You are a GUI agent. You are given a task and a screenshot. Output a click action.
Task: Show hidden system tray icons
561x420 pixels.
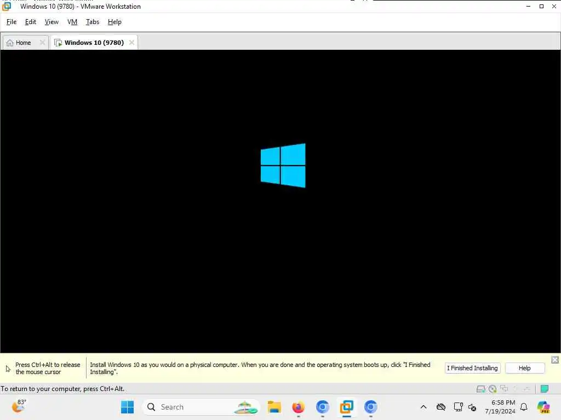point(423,407)
